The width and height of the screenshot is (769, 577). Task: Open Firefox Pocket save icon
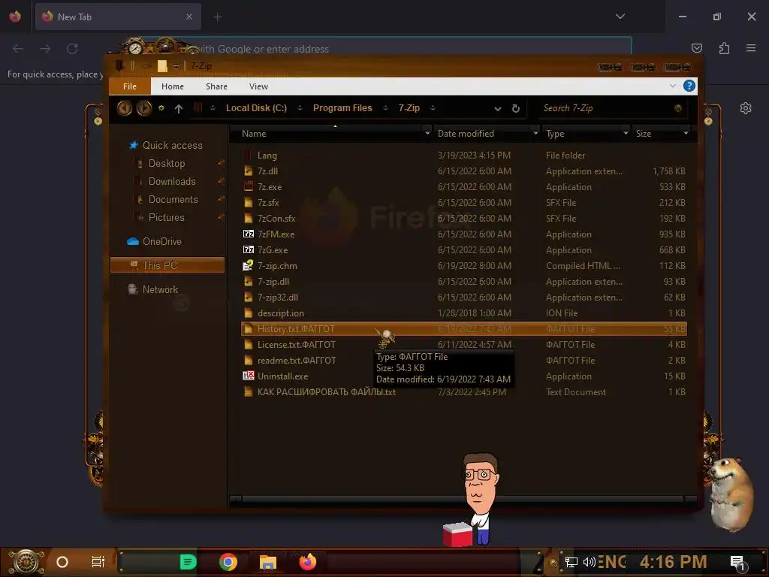(x=696, y=48)
